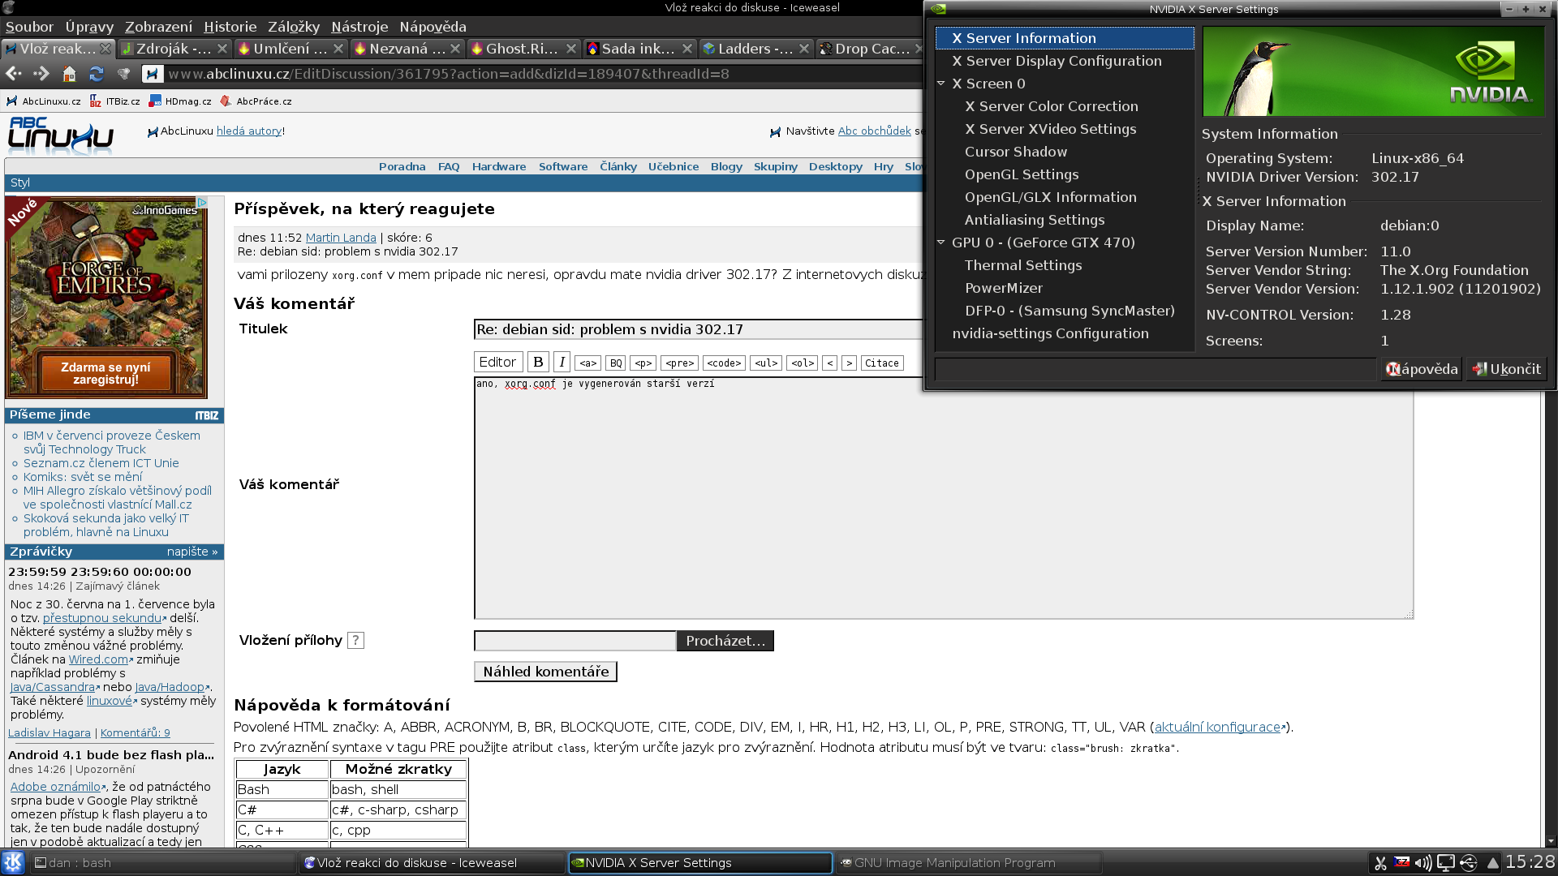Open the Zobrazení menu
Image resolution: width=1558 pixels, height=876 pixels.
158,27
